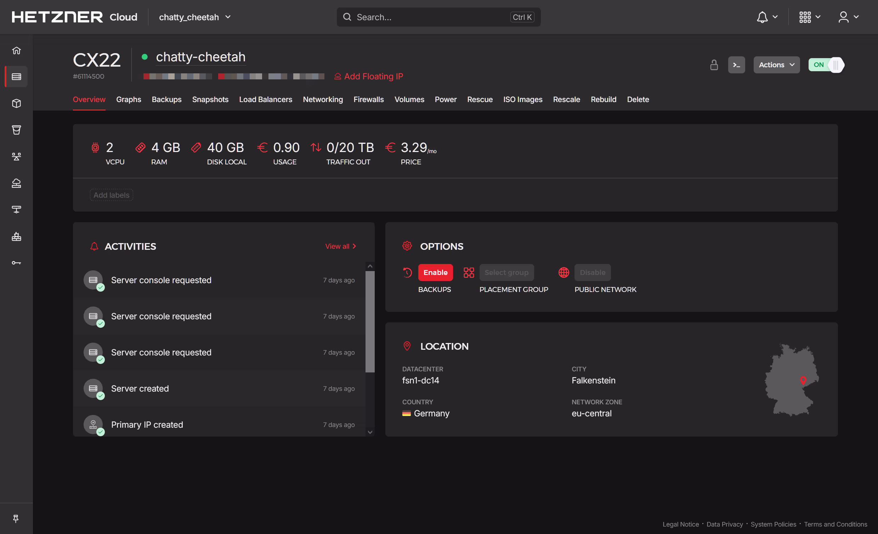Pin the sidebar with pin icon
The height and width of the screenshot is (534, 878).
[16, 519]
